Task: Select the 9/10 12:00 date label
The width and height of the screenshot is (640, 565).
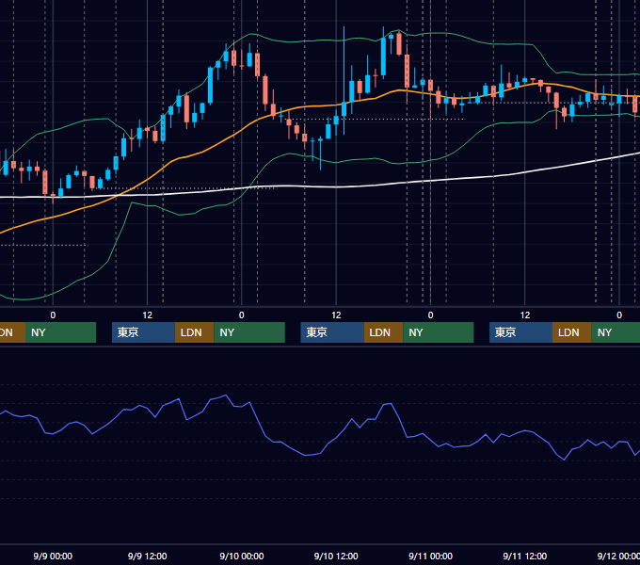Action: [336, 556]
